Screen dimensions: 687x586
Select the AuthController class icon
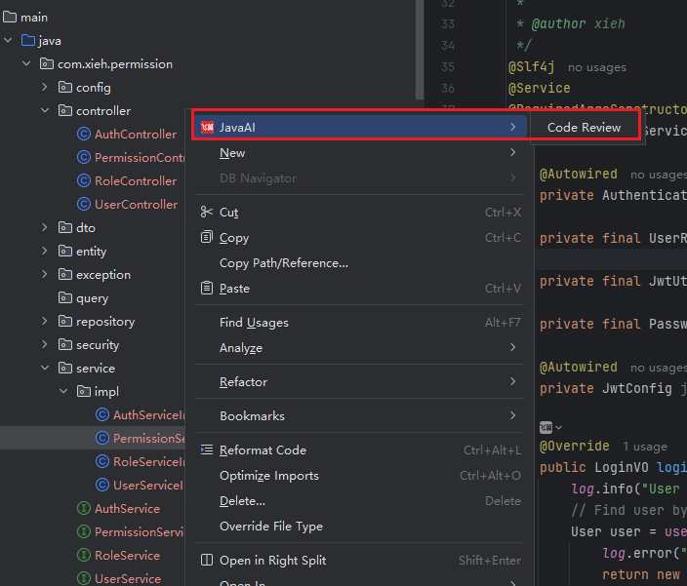[84, 135]
